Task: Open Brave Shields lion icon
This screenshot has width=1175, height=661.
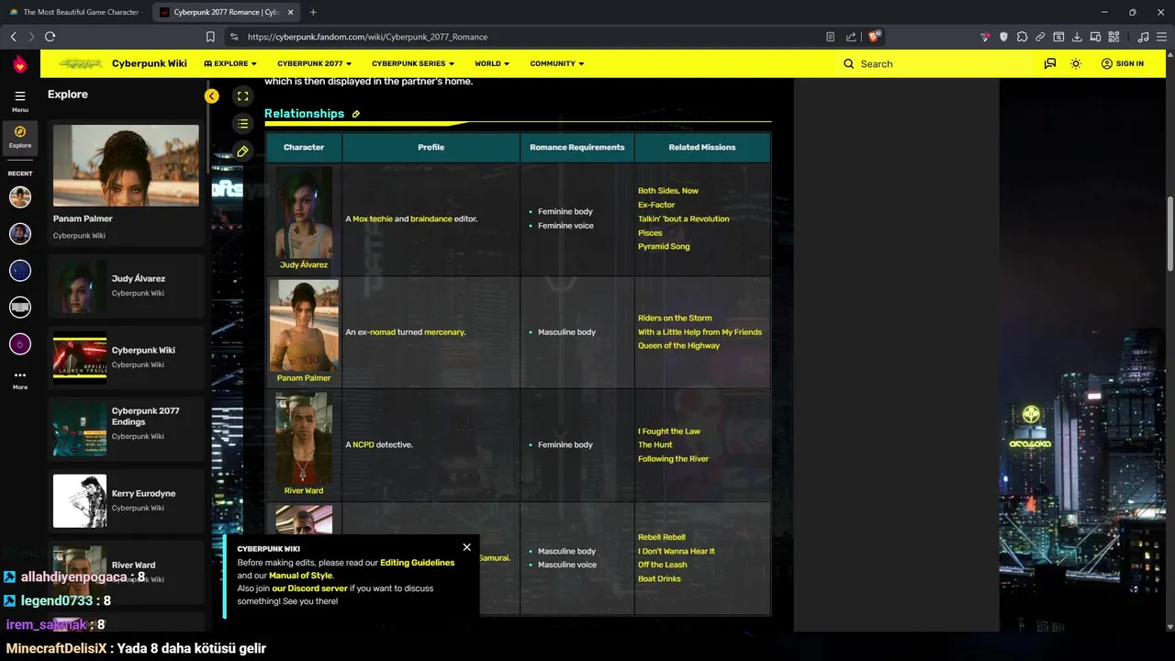Action: click(x=873, y=37)
